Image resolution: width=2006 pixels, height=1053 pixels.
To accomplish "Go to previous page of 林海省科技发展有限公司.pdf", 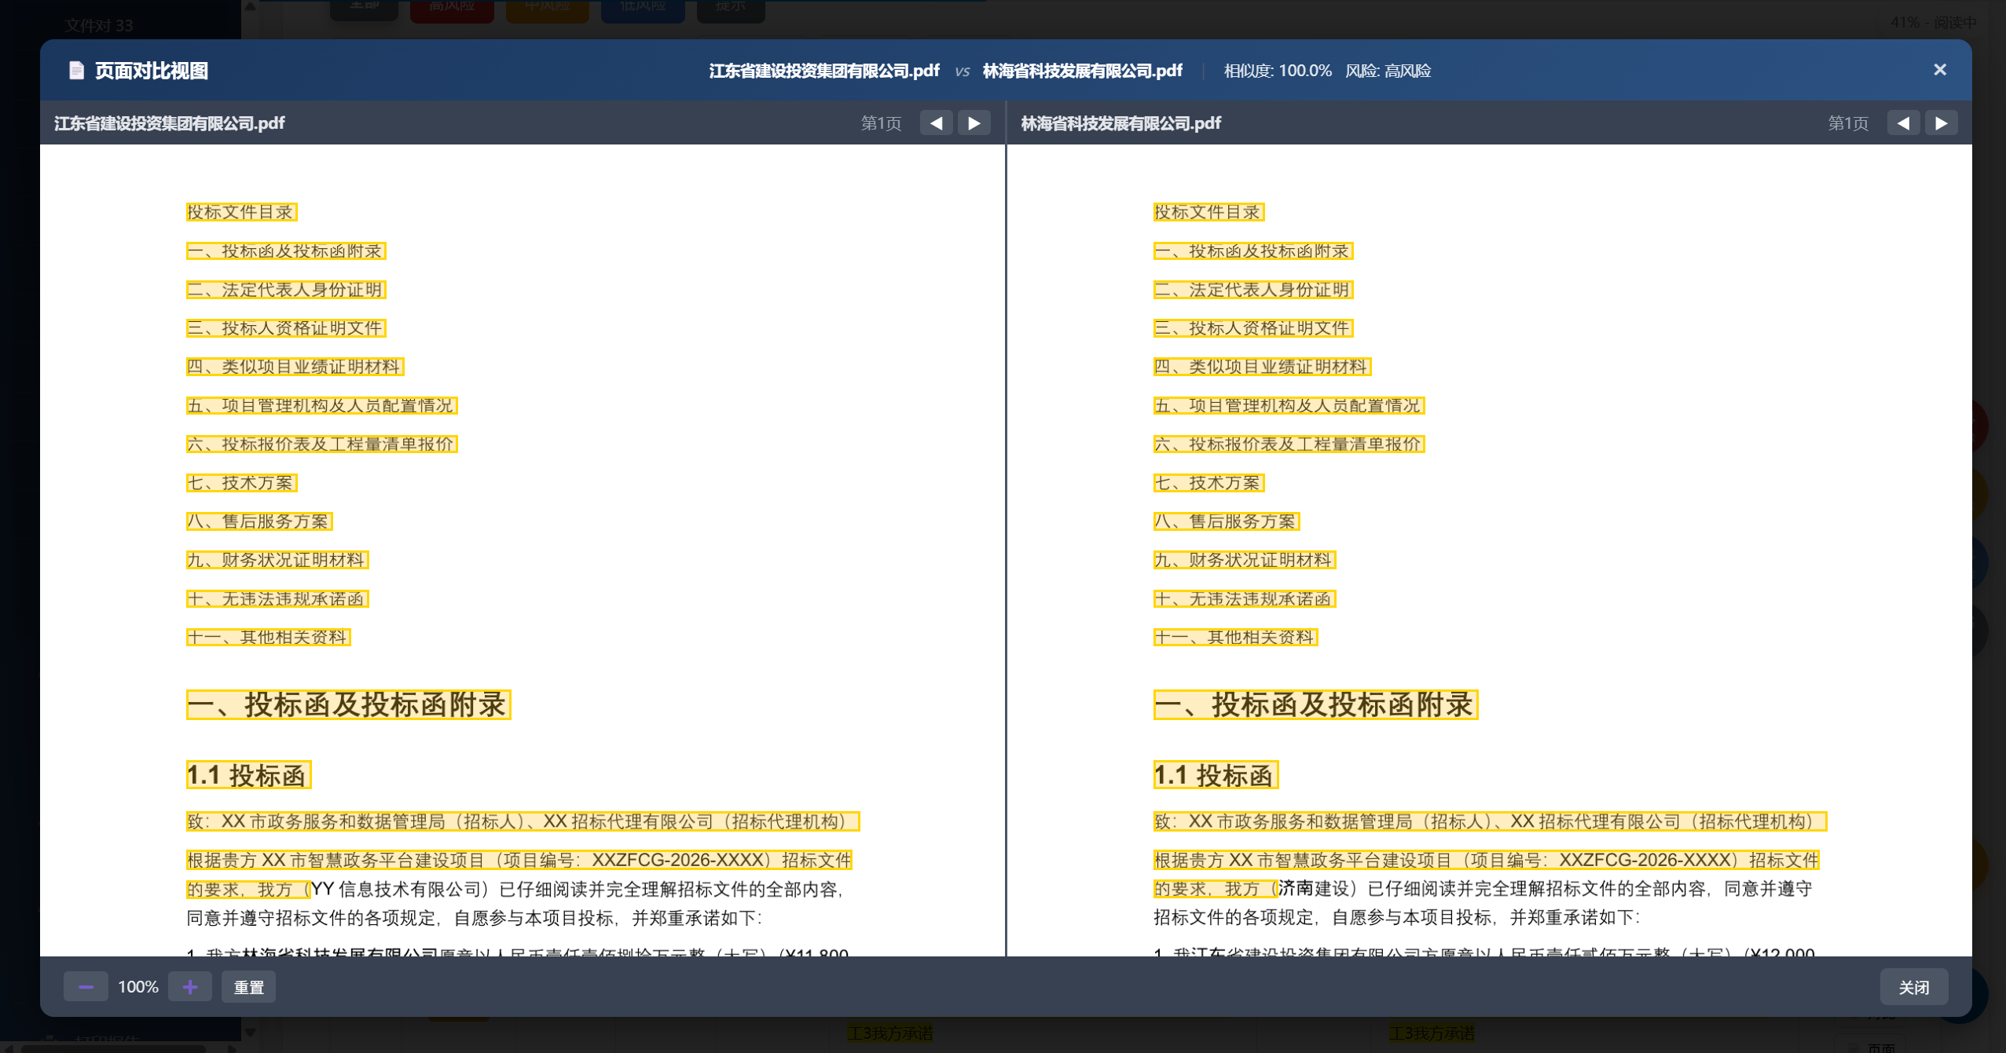I will [1903, 122].
